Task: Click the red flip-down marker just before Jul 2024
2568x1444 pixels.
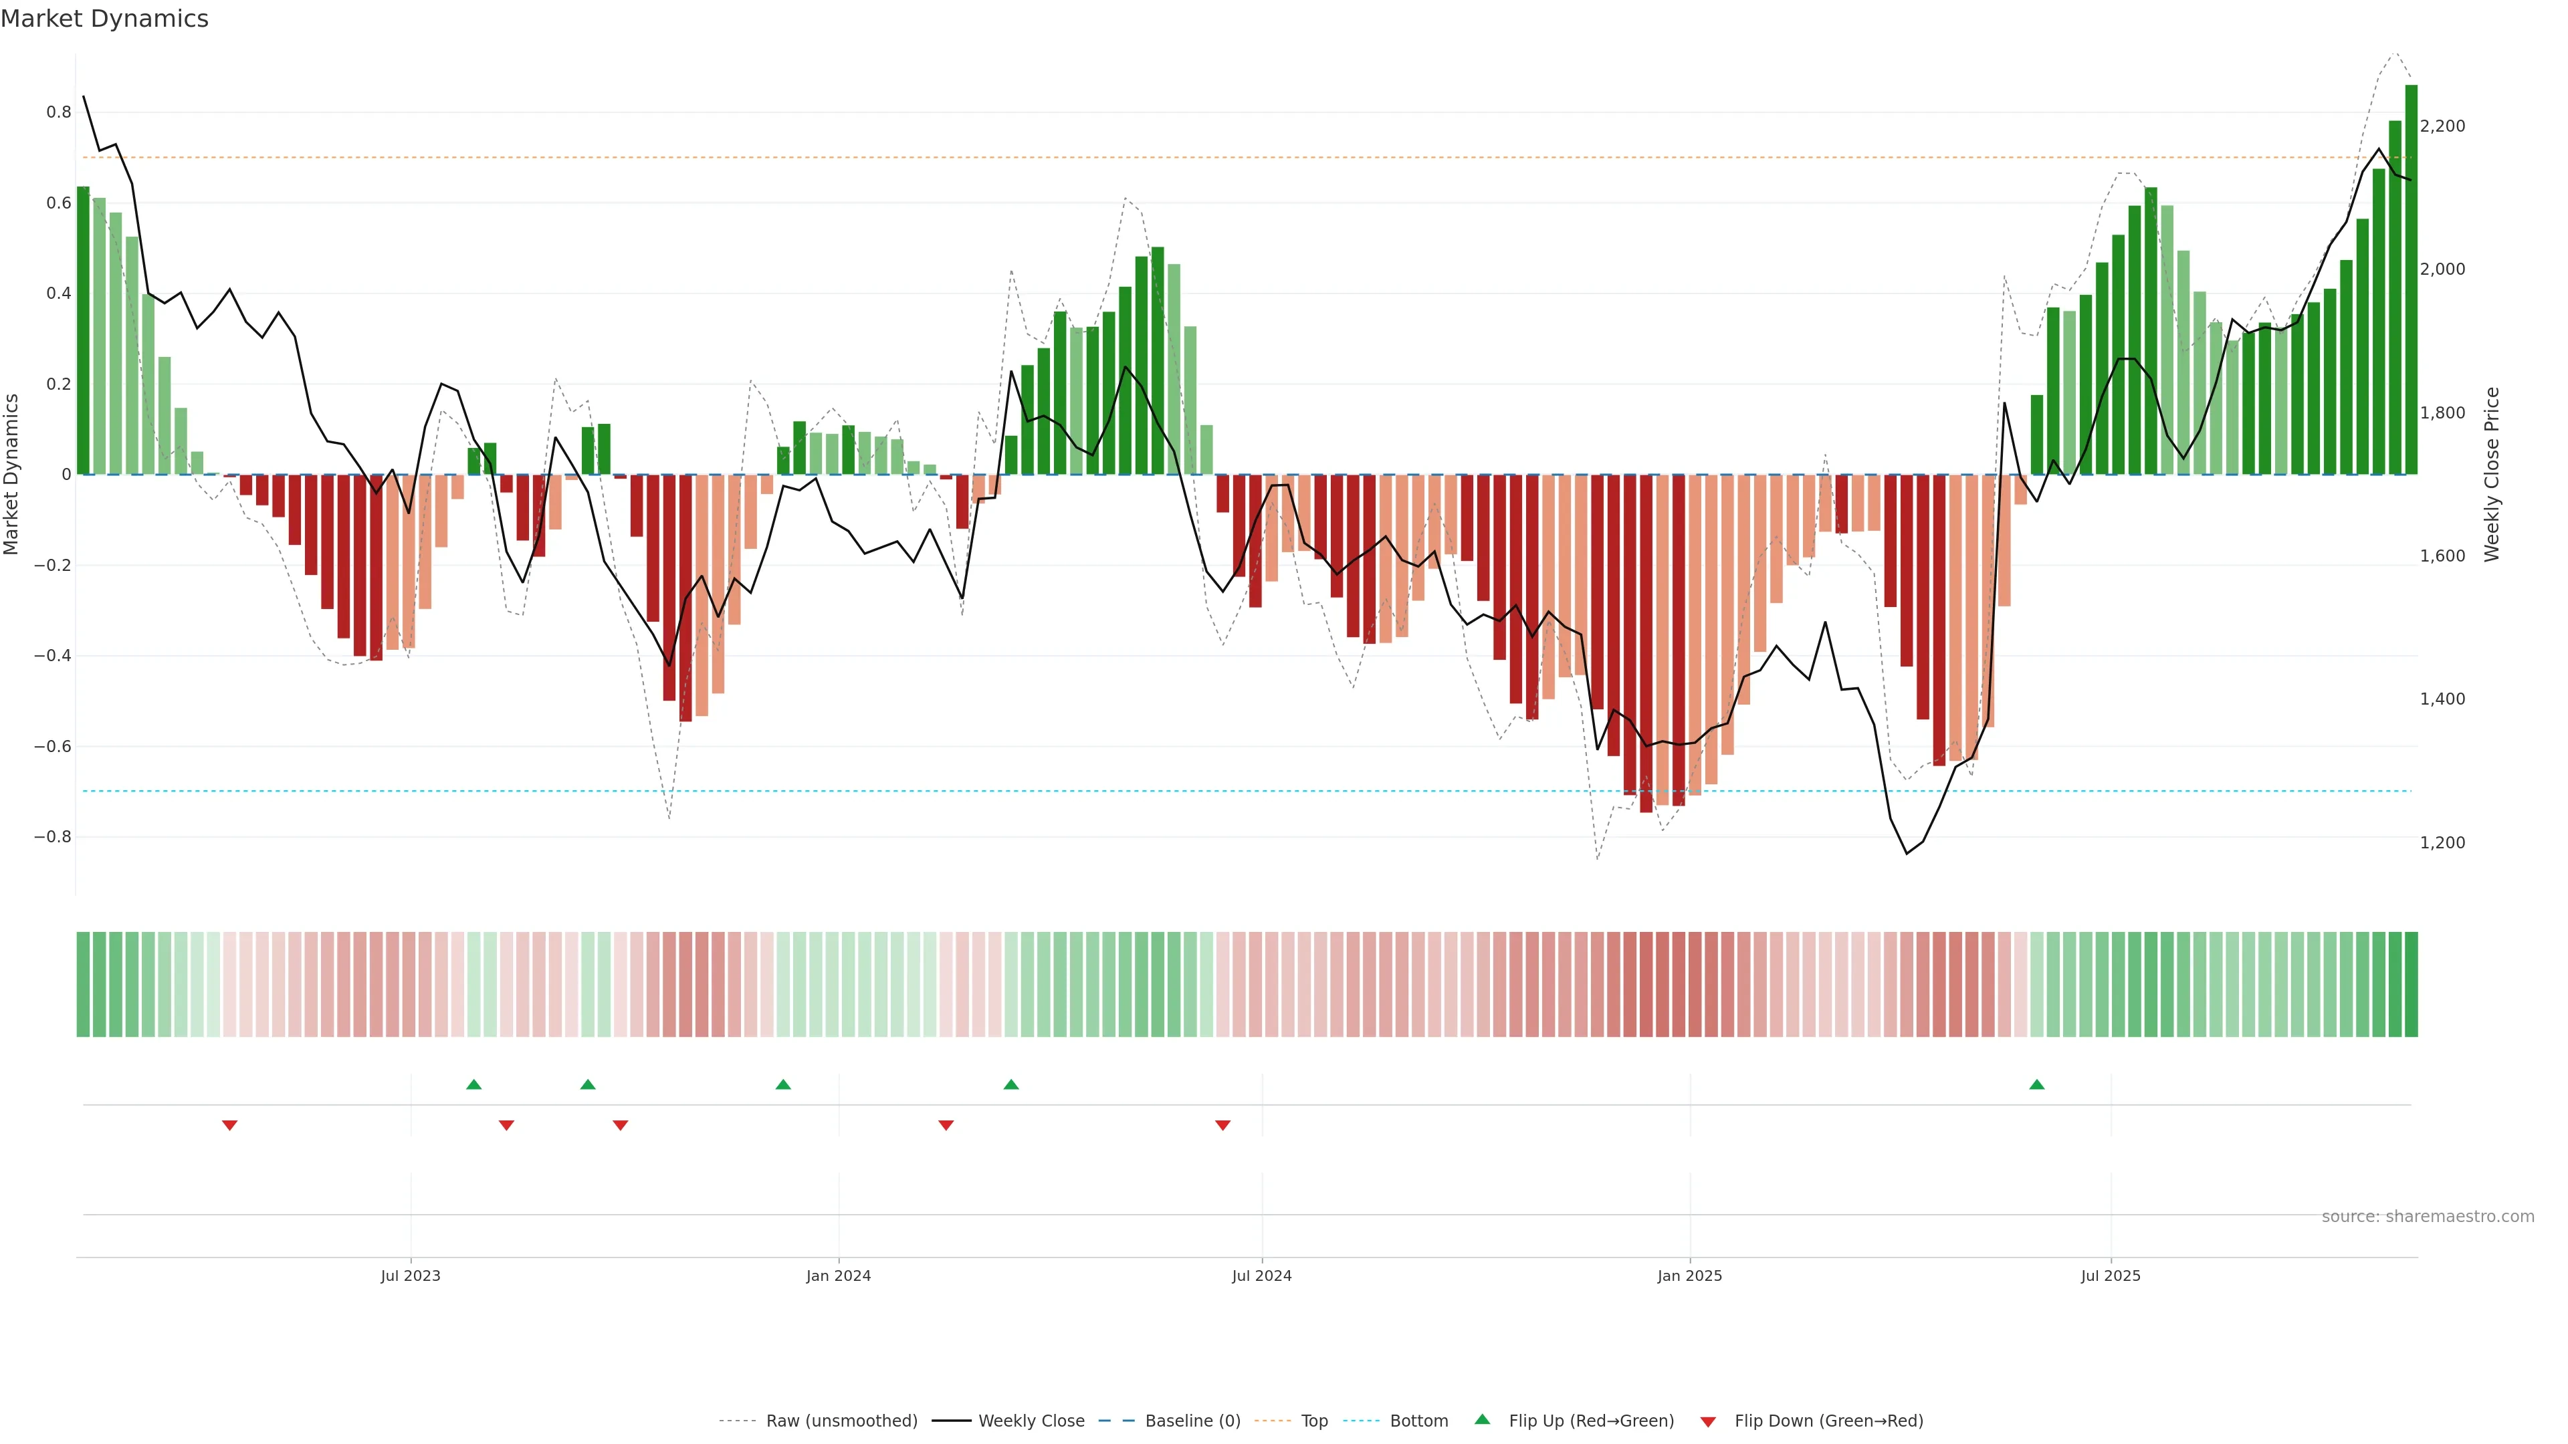Action: point(1222,1125)
